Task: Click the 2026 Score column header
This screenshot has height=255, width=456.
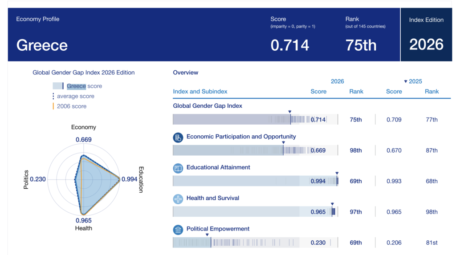Action: pyautogui.click(x=318, y=92)
